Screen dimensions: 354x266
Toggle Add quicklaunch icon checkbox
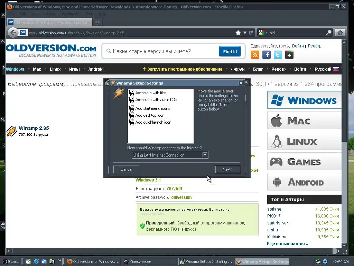131,122
